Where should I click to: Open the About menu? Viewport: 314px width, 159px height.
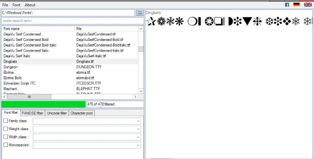coord(30,5)
